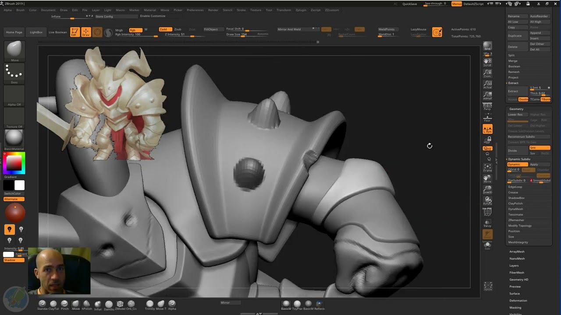Open the Zplugin menu
The width and height of the screenshot is (561, 315).
tap(301, 10)
